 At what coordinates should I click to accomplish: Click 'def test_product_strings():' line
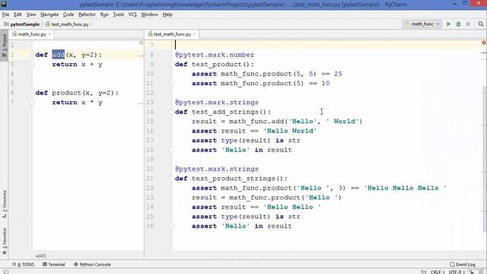[231, 178]
